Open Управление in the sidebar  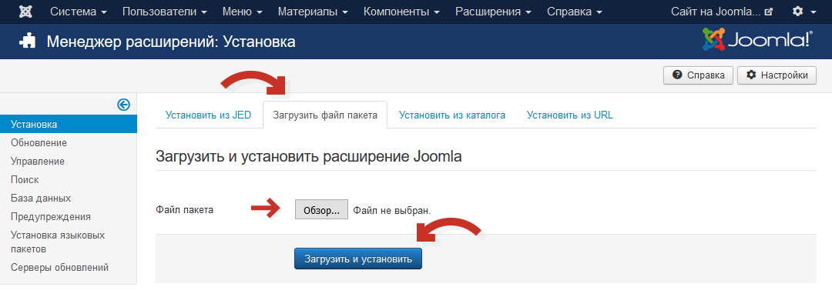click(x=38, y=162)
